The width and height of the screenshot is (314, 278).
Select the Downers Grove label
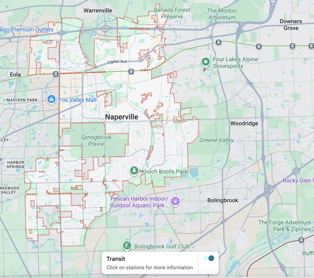291,25
